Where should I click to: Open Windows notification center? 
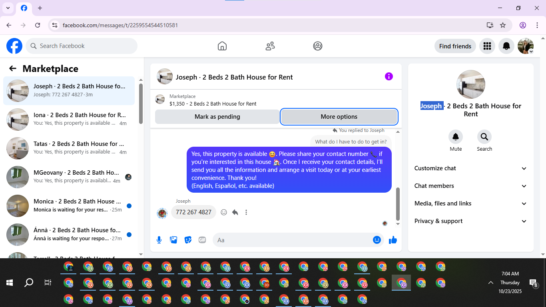(533, 283)
